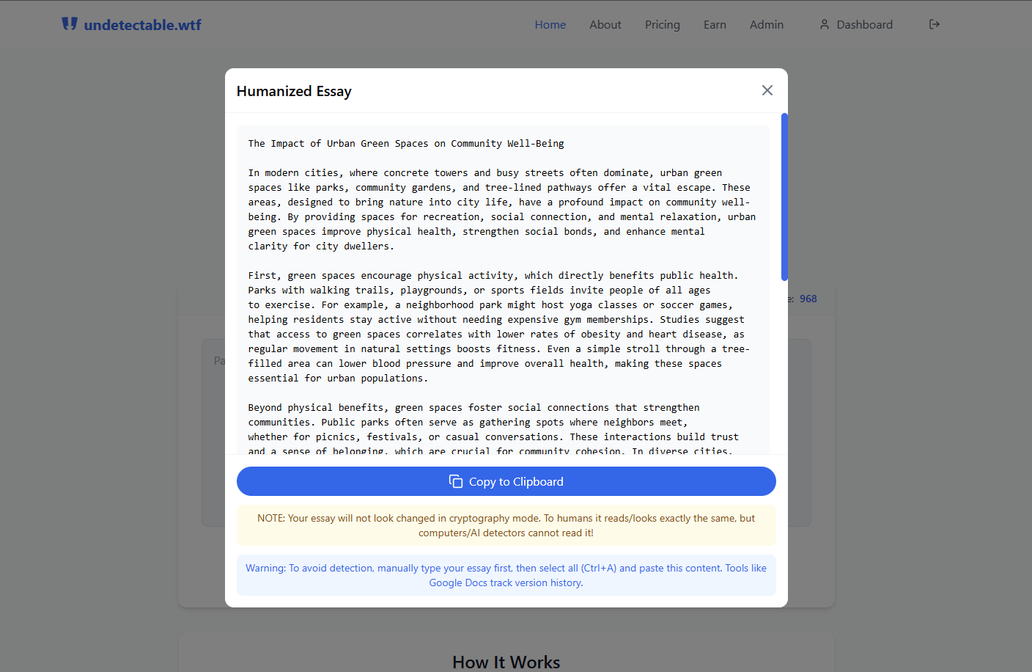Click the user profile icon beside Dashboard

pos(825,24)
